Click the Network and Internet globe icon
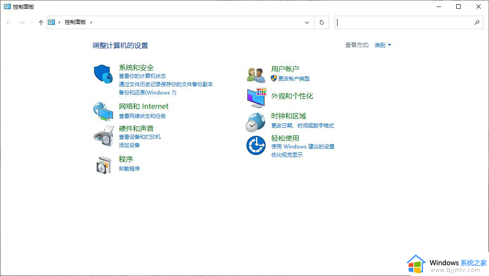Image resolution: width=489 pixels, height=276 pixels. point(103,111)
